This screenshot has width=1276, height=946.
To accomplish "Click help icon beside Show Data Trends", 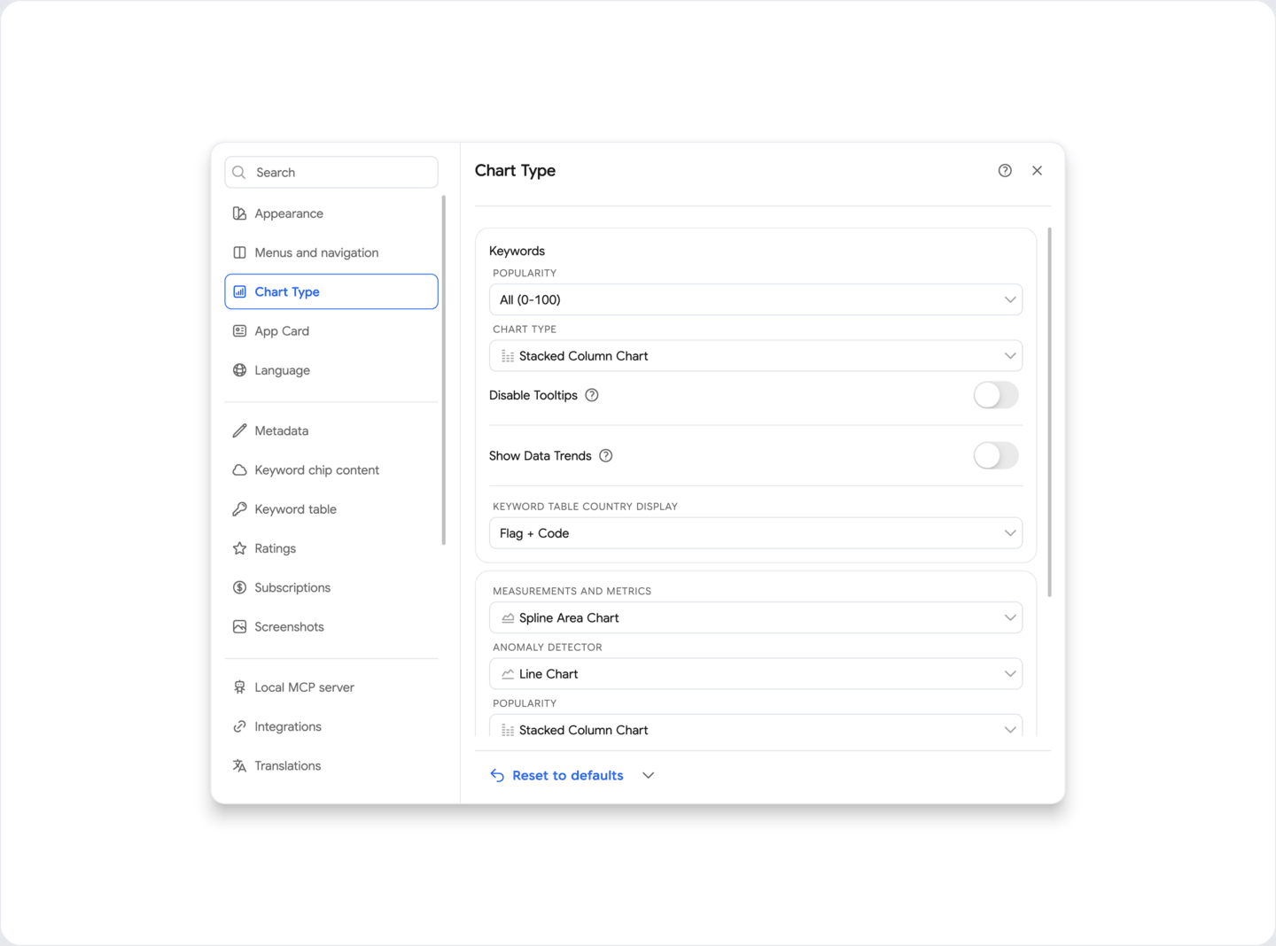I will (606, 456).
